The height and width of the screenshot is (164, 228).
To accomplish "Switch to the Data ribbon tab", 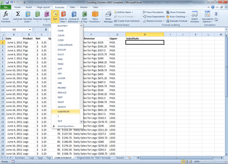I will click(x=72, y=7).
